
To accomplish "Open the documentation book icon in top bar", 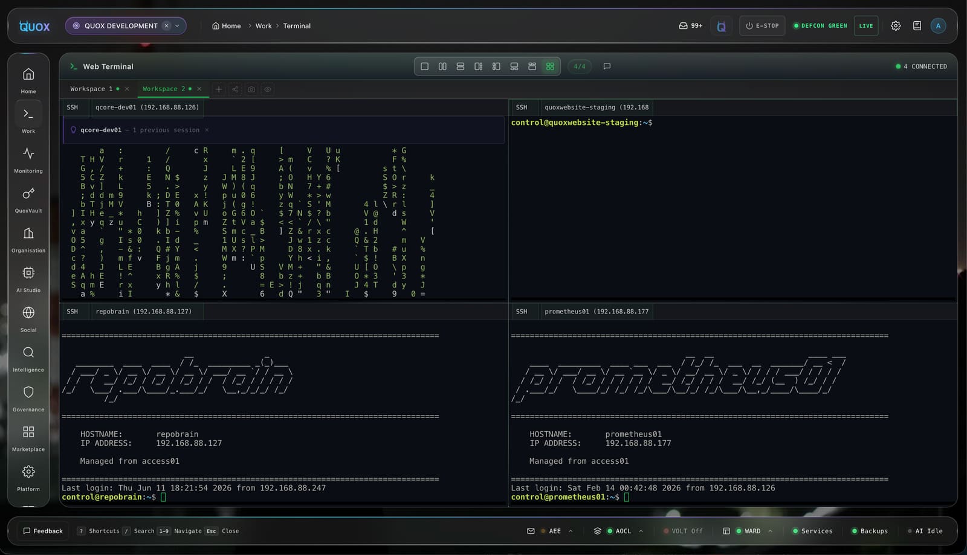I will (917, 26).
